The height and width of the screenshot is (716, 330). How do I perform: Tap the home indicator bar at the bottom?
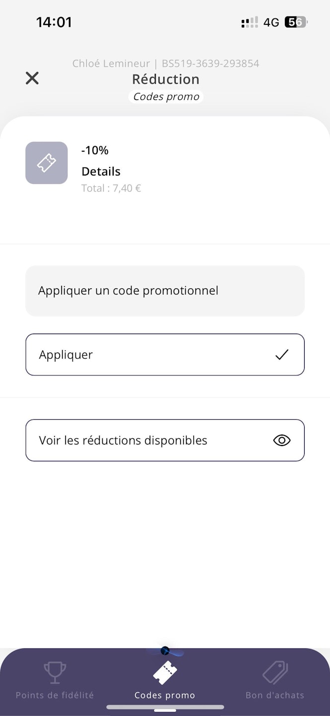pyautogui.click(x=165, y=707)
